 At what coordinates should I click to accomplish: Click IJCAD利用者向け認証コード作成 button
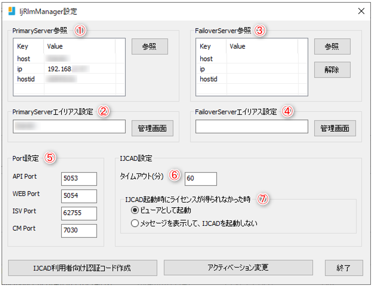(82, 268)
